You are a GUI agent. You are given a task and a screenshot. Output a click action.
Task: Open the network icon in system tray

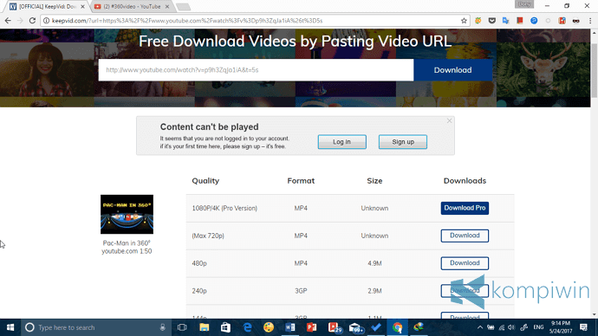(502, 327)
